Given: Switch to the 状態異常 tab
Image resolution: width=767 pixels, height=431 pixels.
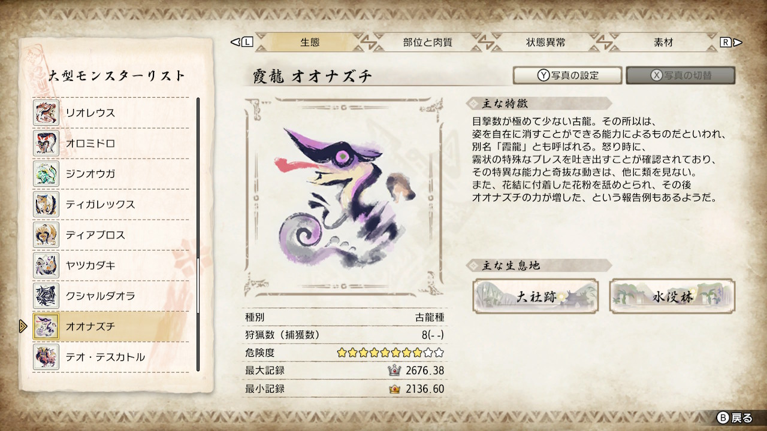Looking at the screenshot, I should [545, 43].
